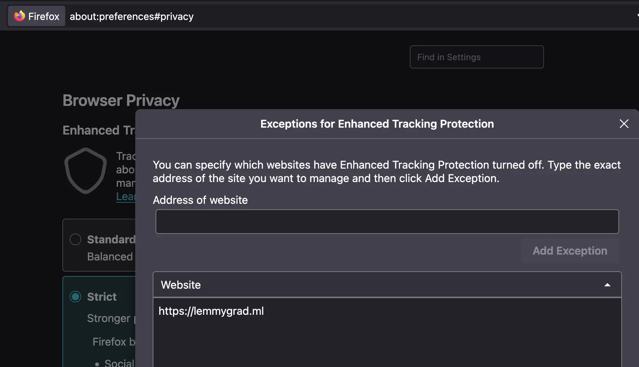
Task: Toggle the Website column sort arrow
Action: 607,285
